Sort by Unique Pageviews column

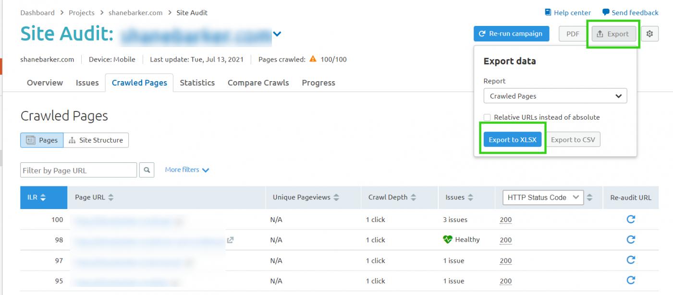point(336,197)
